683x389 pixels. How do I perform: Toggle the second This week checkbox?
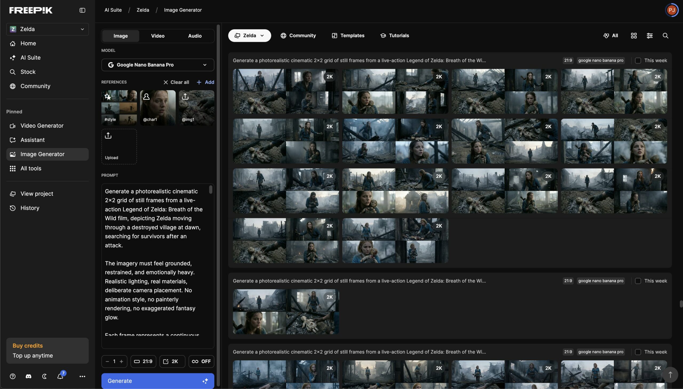(638, 281)
